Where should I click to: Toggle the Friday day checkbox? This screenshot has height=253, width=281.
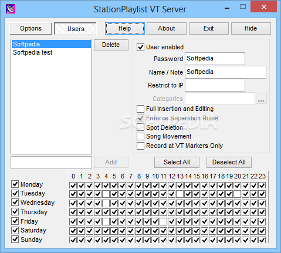coord(15,221)
